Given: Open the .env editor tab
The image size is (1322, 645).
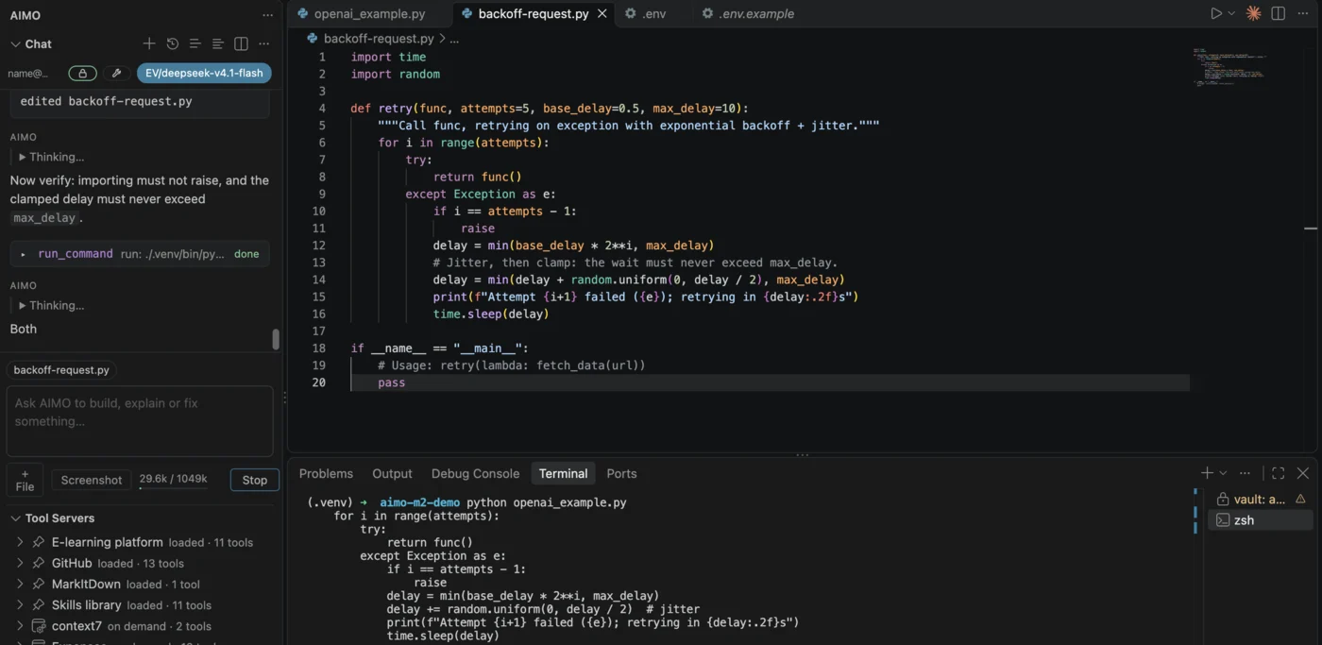Looking at the screenshot, I should point(653,13).
